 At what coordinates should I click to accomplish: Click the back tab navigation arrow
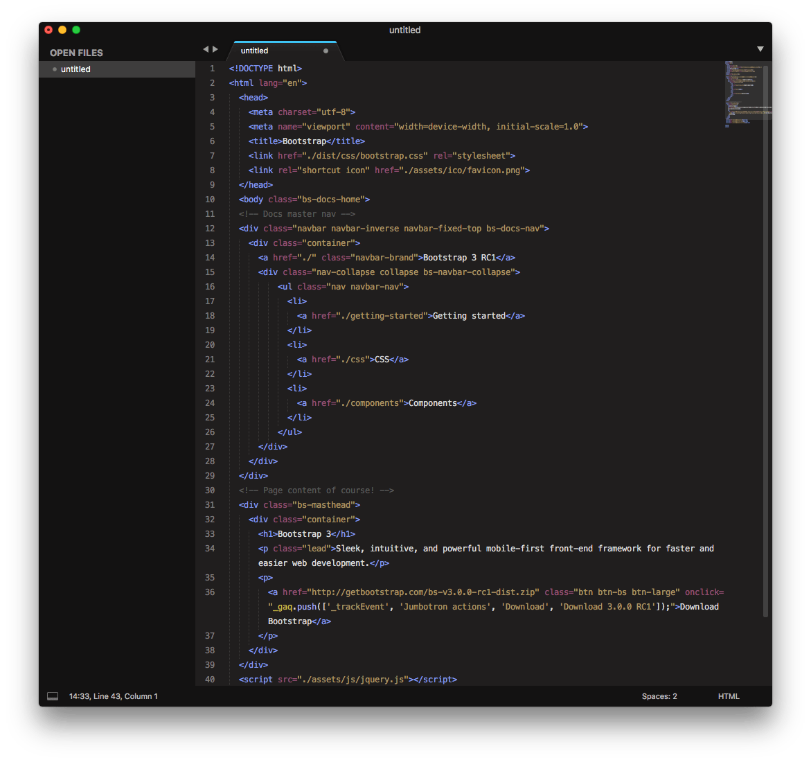pyautogui.click(x=206, y=49)
